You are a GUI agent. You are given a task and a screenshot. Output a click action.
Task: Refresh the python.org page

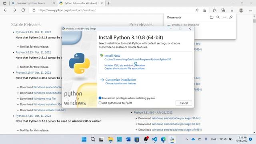[x=23, y=10]
